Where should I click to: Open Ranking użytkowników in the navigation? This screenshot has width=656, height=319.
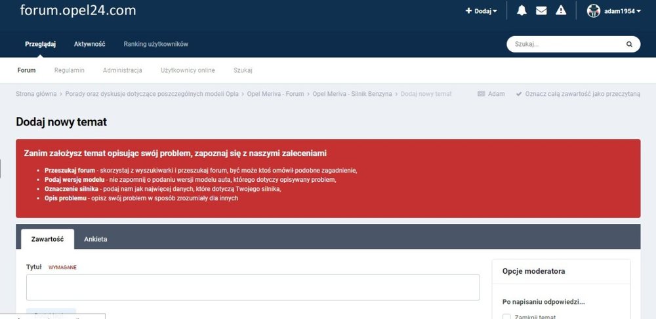[x=155, y=44]
